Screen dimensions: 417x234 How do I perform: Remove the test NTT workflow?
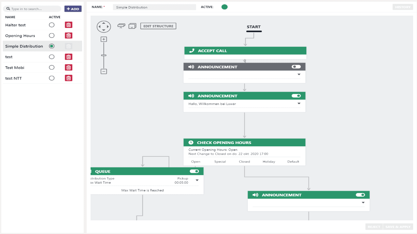tap(68, 78)
